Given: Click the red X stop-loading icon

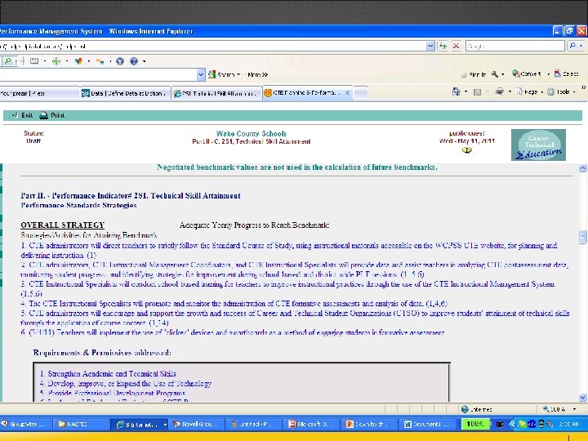Looking at the screenshot, I should click(x=456, y=46).
